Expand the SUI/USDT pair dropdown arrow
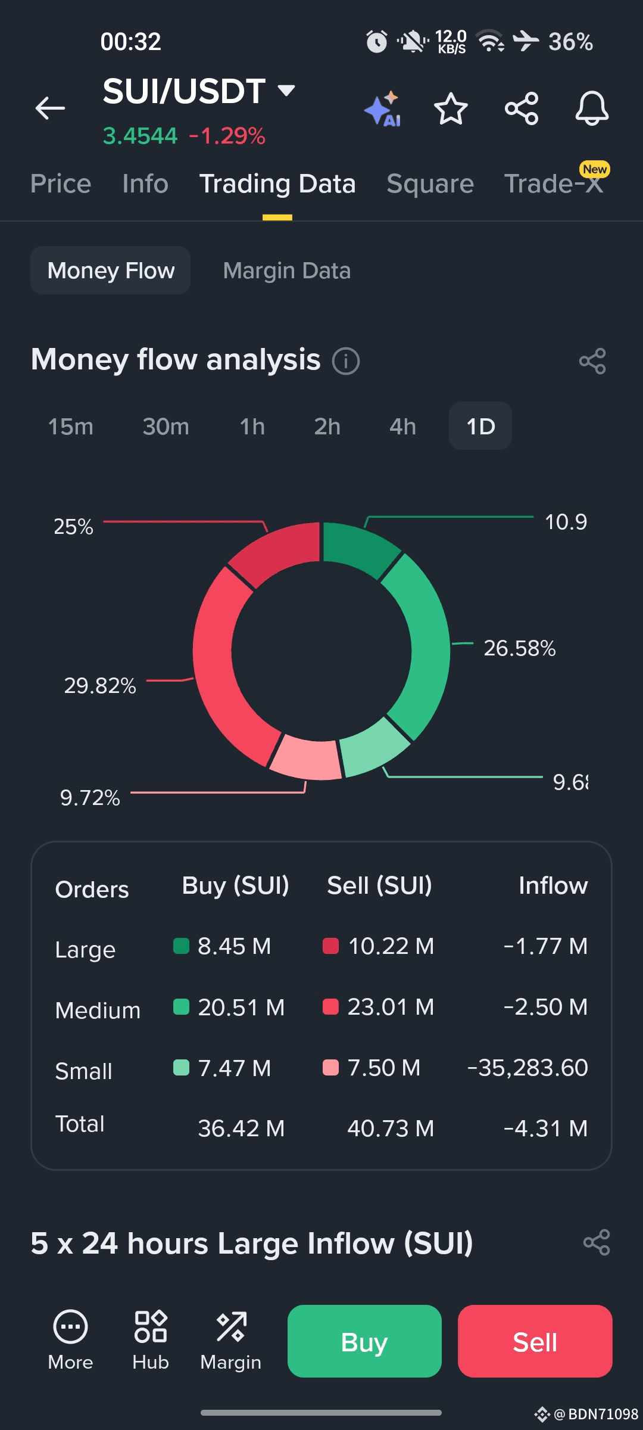Viewport: 643px width, 1430px height. point(286,91)
